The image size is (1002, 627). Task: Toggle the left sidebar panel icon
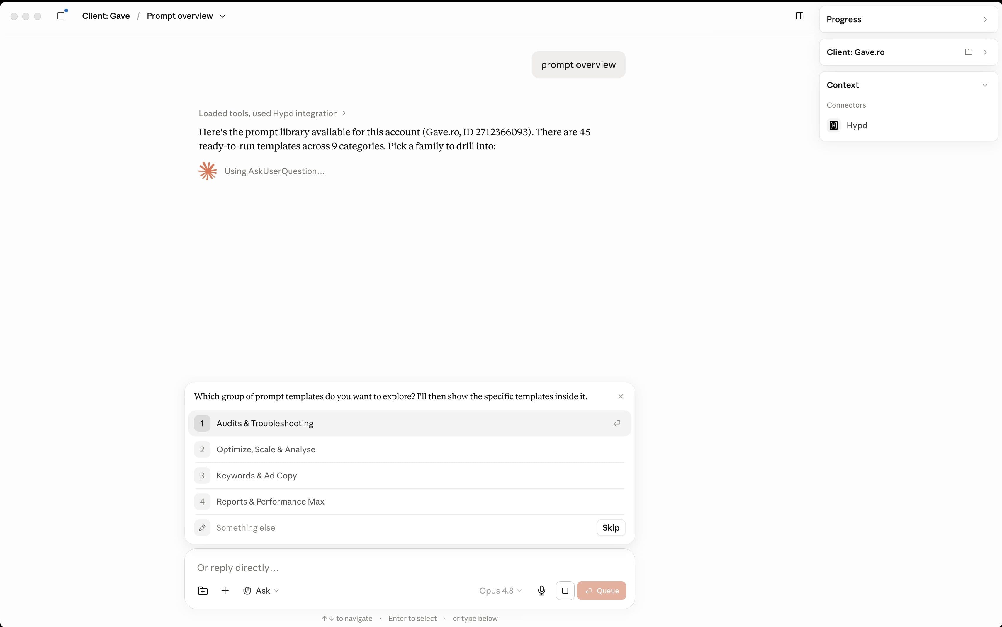tap(61, 16)
